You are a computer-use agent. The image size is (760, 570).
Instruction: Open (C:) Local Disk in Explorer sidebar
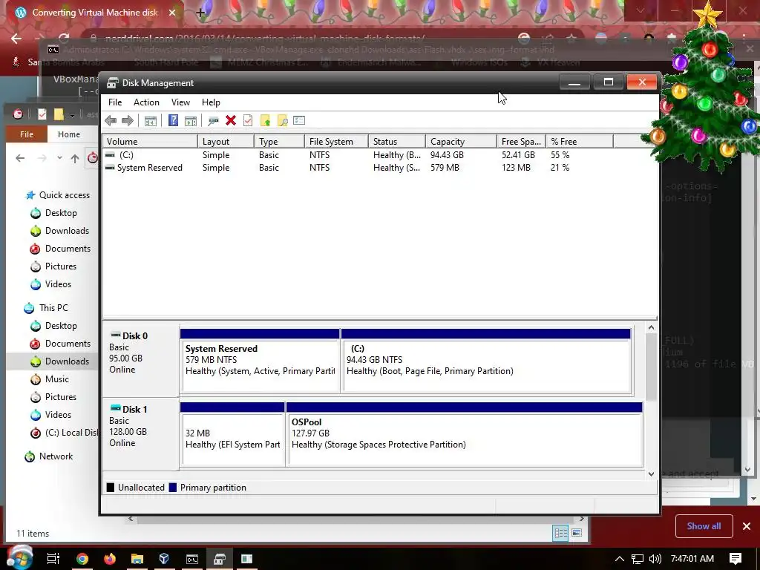point(64,433)
